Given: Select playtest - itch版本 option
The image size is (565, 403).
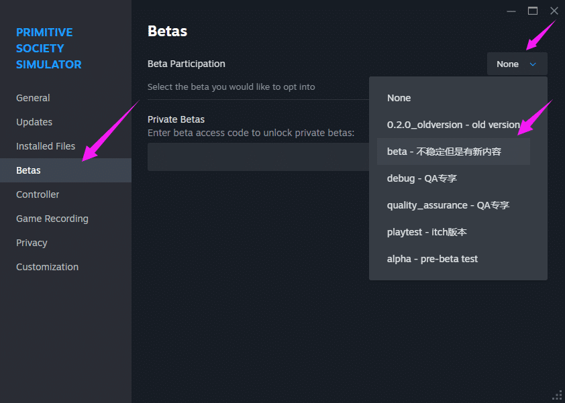Looking at the screenshot, I should pos(454,232).
